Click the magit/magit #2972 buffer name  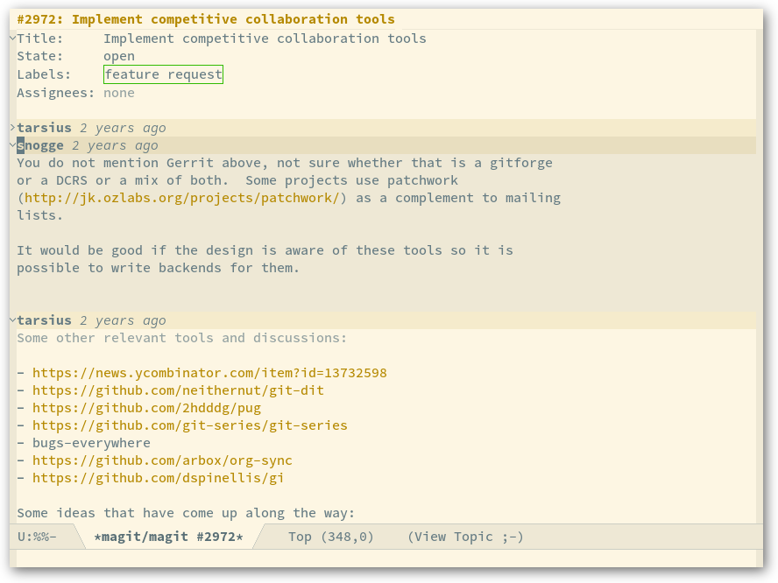[x=169, y=537]
